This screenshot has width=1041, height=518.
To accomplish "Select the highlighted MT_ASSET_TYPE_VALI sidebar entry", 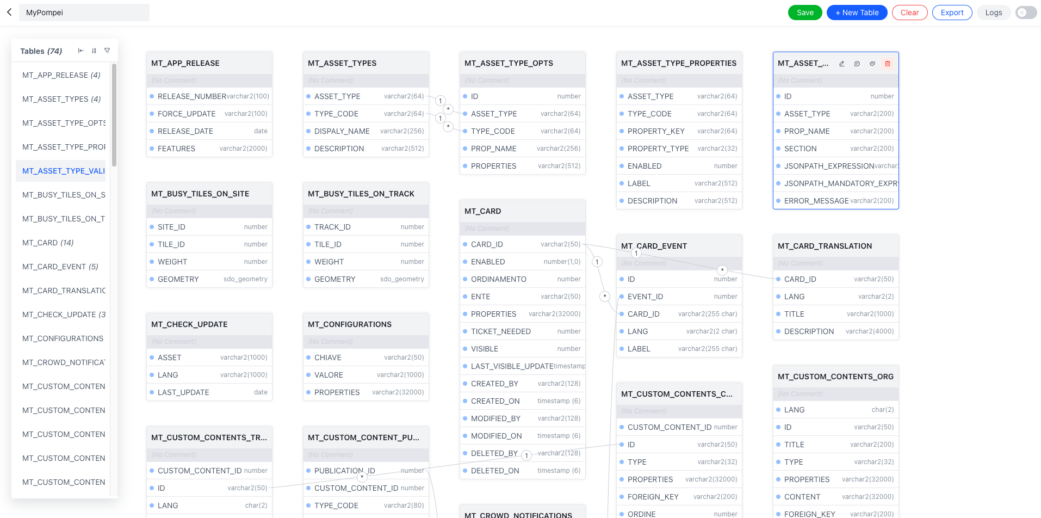I will coord(63,170).
